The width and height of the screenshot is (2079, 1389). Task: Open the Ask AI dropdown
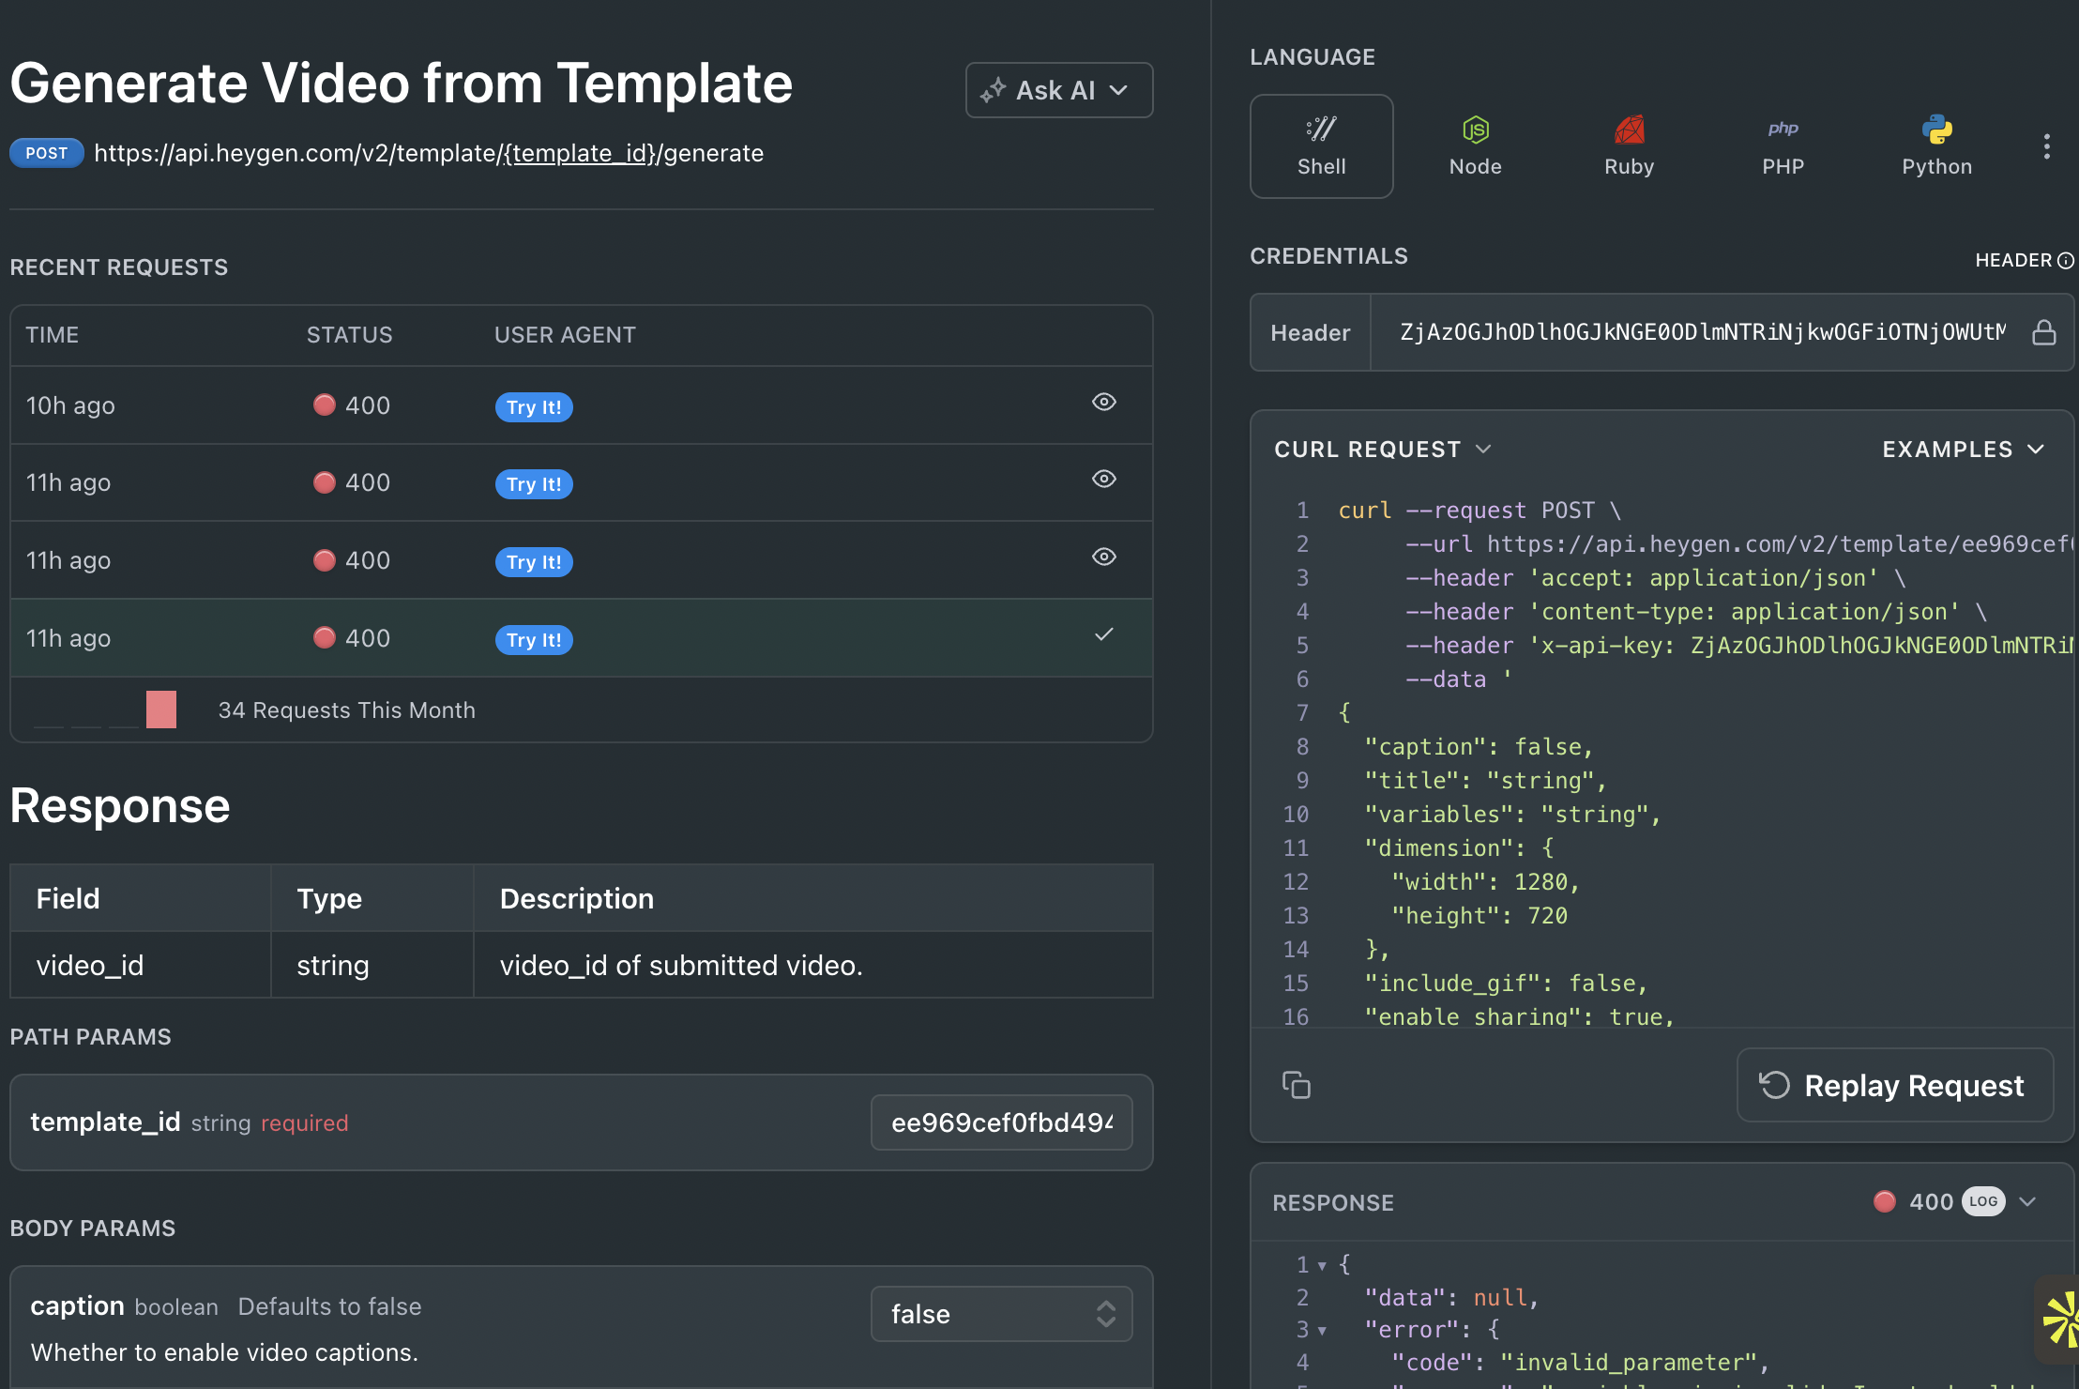pos(1058,90)
